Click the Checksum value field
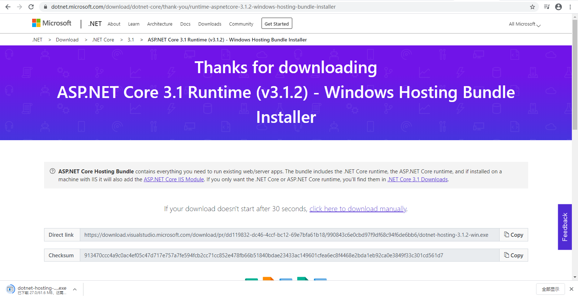Screen dimensions: 578x298 (289, 255)
